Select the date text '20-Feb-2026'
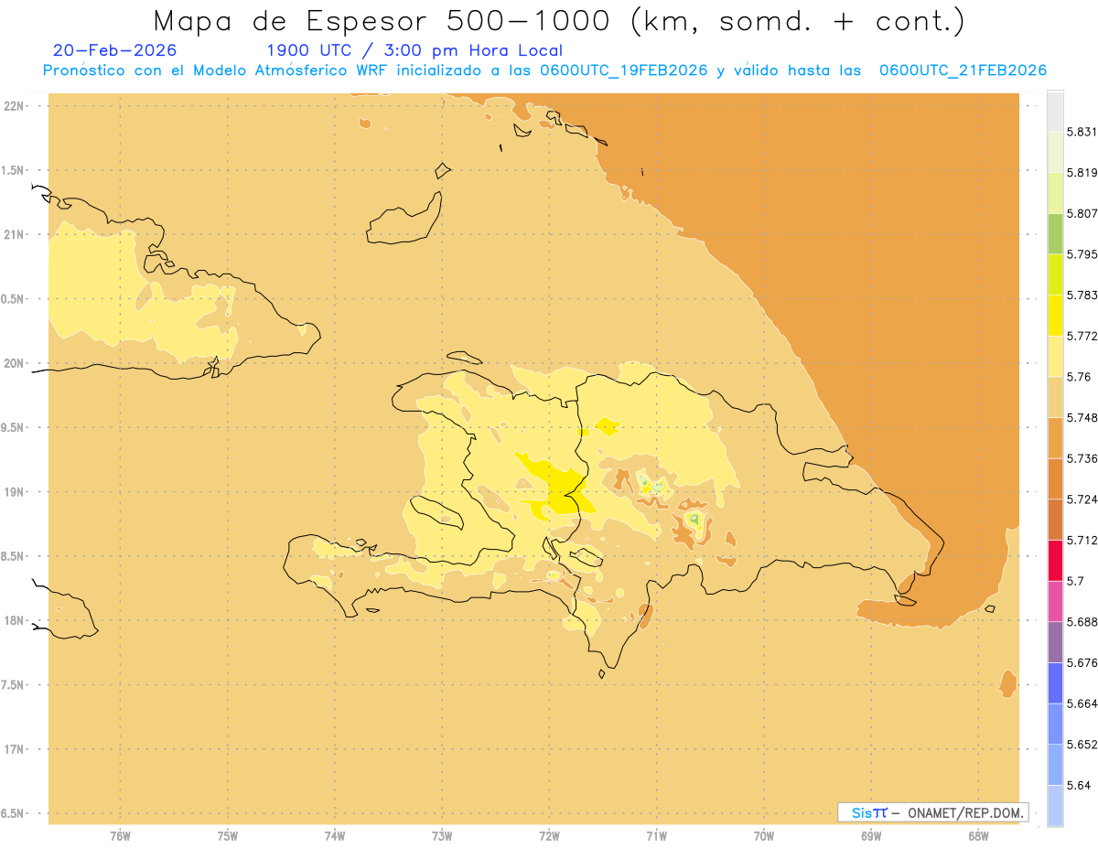This screenshot has width=1098, height=848. click(115, 50)
